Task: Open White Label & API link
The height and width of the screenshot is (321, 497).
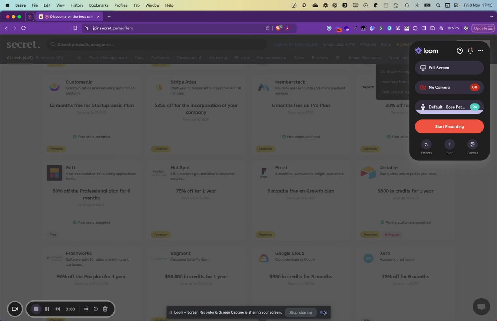Action: pyautogui.click(x=339, y=45)
